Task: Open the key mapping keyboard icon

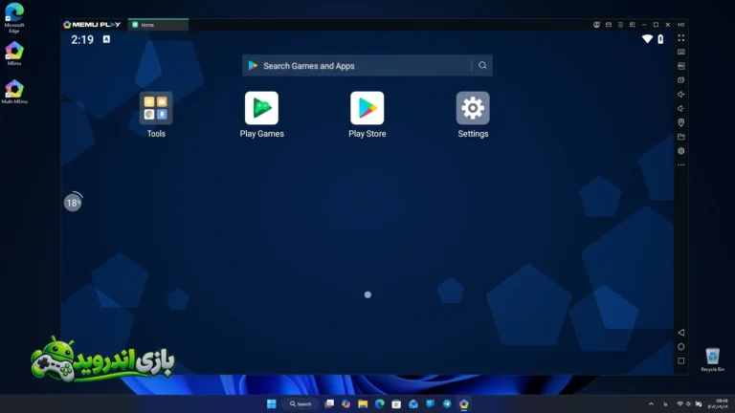Action: click(x=681, y=52)
